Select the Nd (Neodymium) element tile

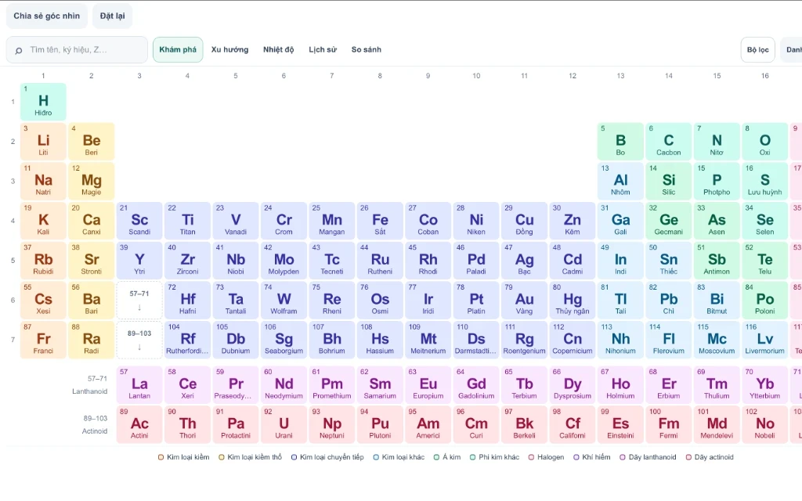click(284, 384)
